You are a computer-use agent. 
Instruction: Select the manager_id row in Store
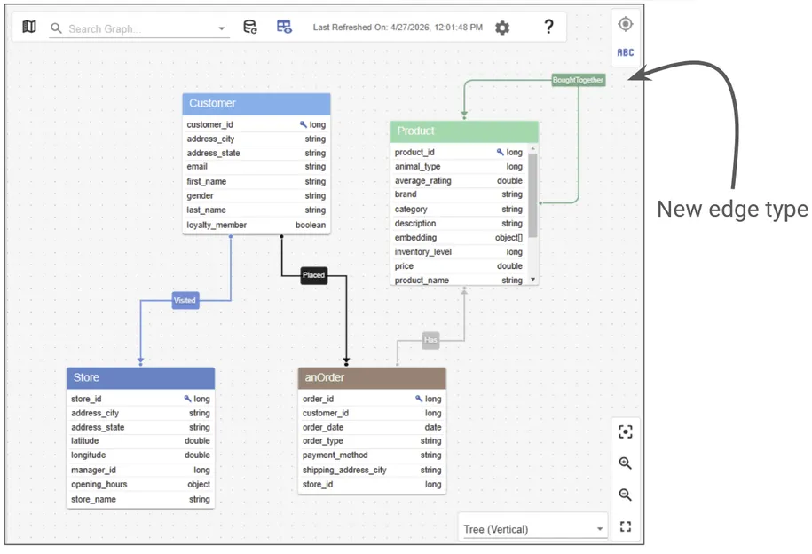[140, 470]
